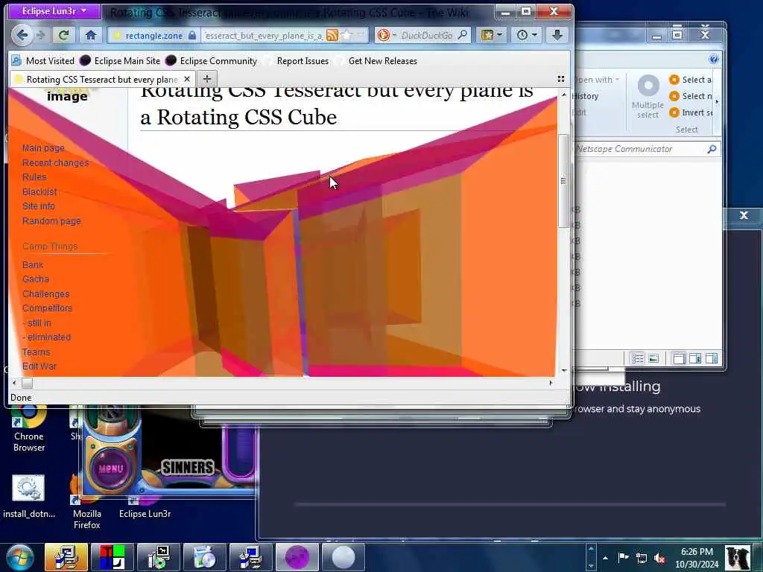This screenshot has width=763, height=572.
Task: Open the Rules sidebar link
Action: [34, 177]
